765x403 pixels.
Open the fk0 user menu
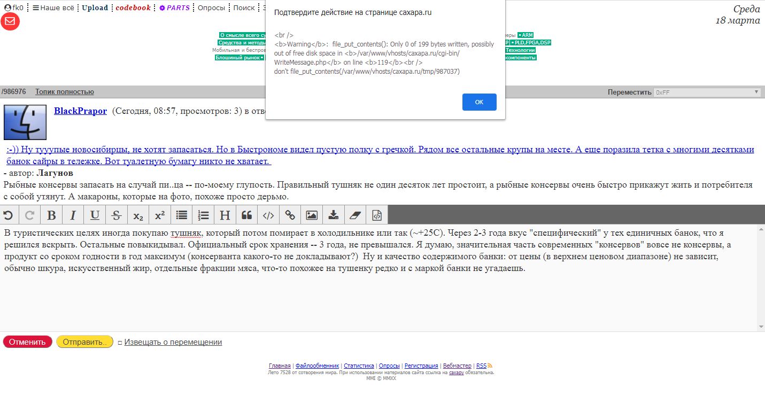click(x=14, y=8)
